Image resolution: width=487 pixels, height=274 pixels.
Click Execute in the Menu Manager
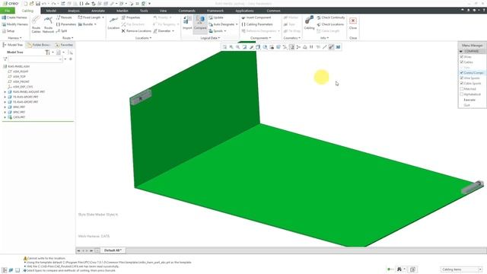pos(469,100)
